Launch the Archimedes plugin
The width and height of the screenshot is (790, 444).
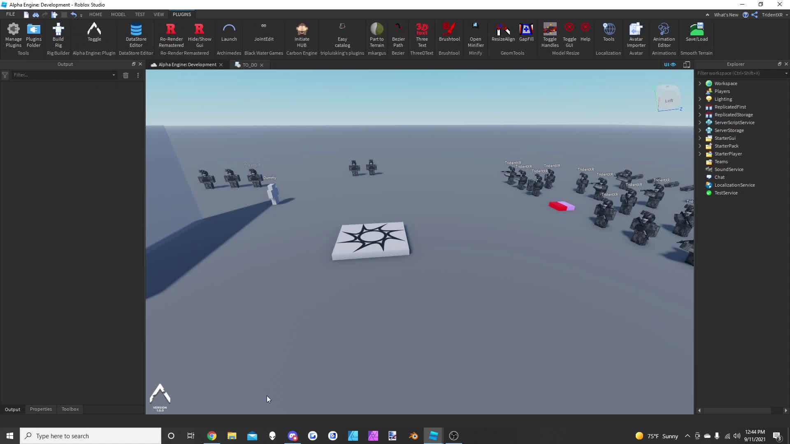pyautogui.click(x=229, y=35)
